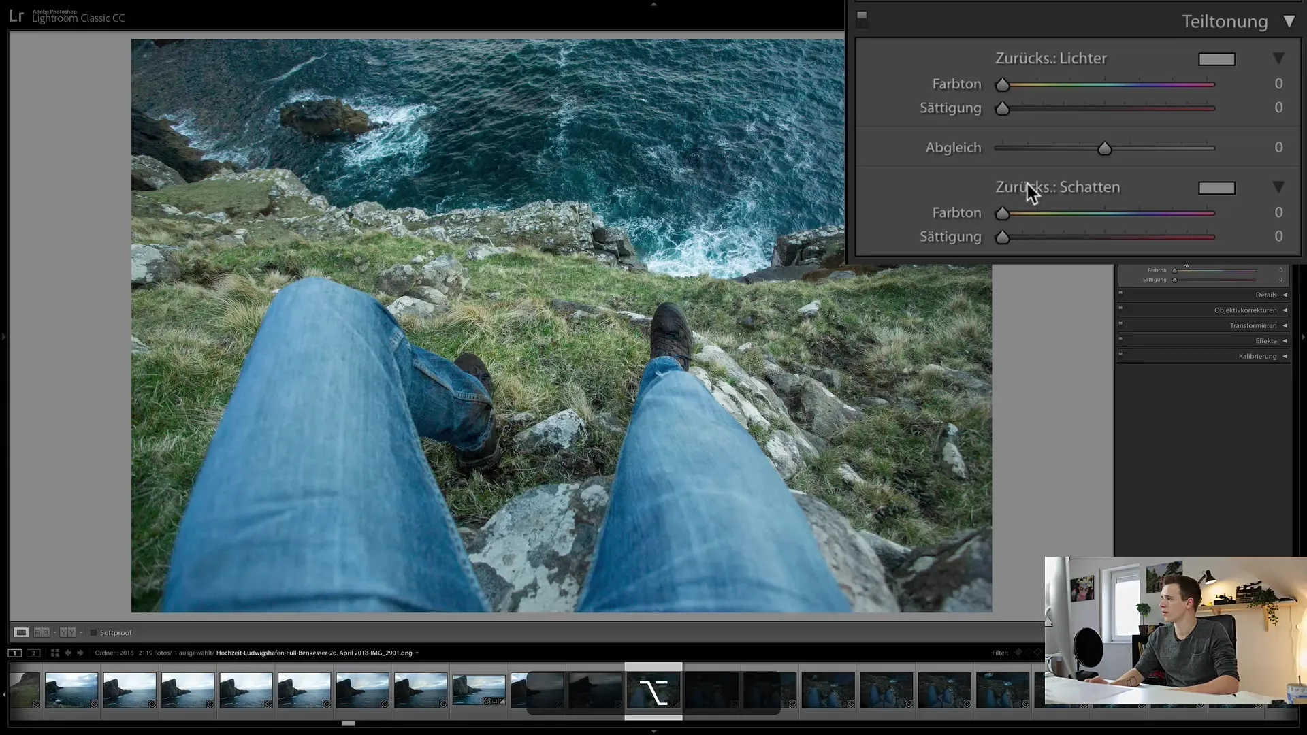Toggle the Transformieren panel switch
The height and width of the screenshot is (735, 1307).
click(1120, 324)
